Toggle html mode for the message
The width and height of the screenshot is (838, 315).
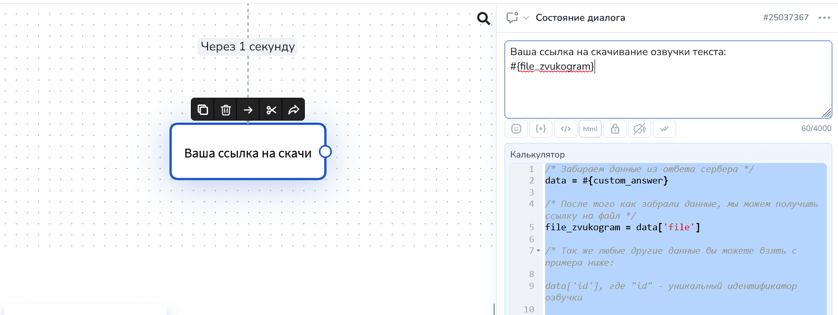(590, 129)
